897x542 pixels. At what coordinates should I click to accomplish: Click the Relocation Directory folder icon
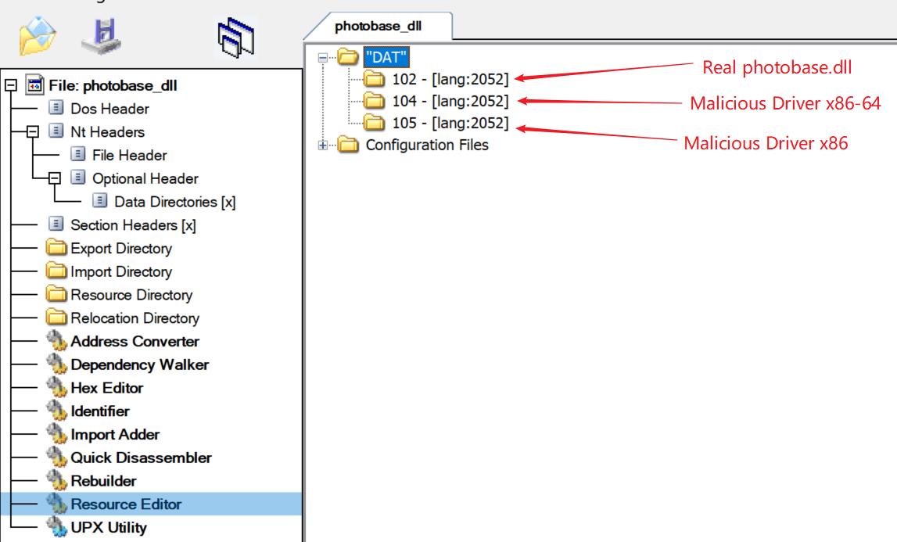click(x=56, y=317)
